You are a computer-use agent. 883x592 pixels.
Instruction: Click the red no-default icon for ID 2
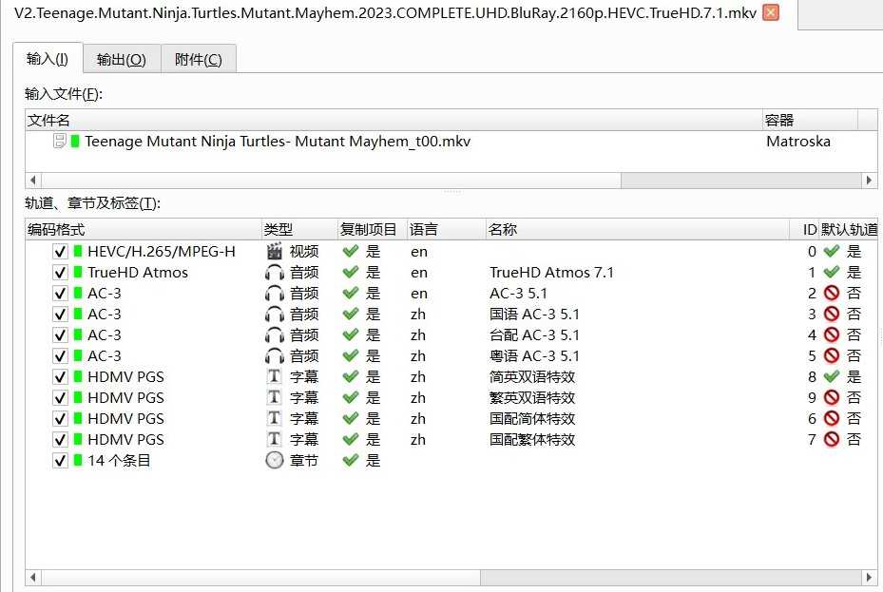coord(831,294)
